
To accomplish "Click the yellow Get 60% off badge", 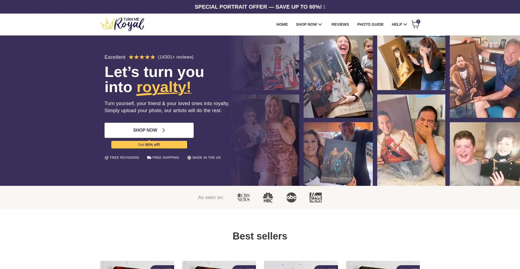I will [149, 145].
